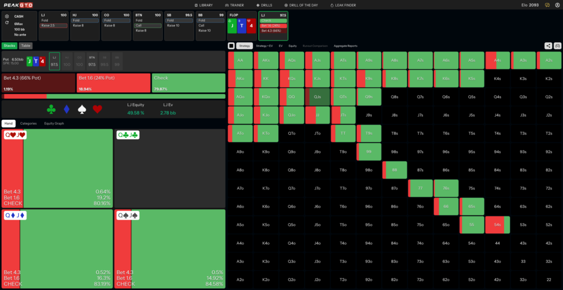Click the Q♥J♥ hand combo panel
563x290 pixels.
coord(57,168)
